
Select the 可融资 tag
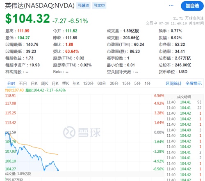click(x=83, y=5)
